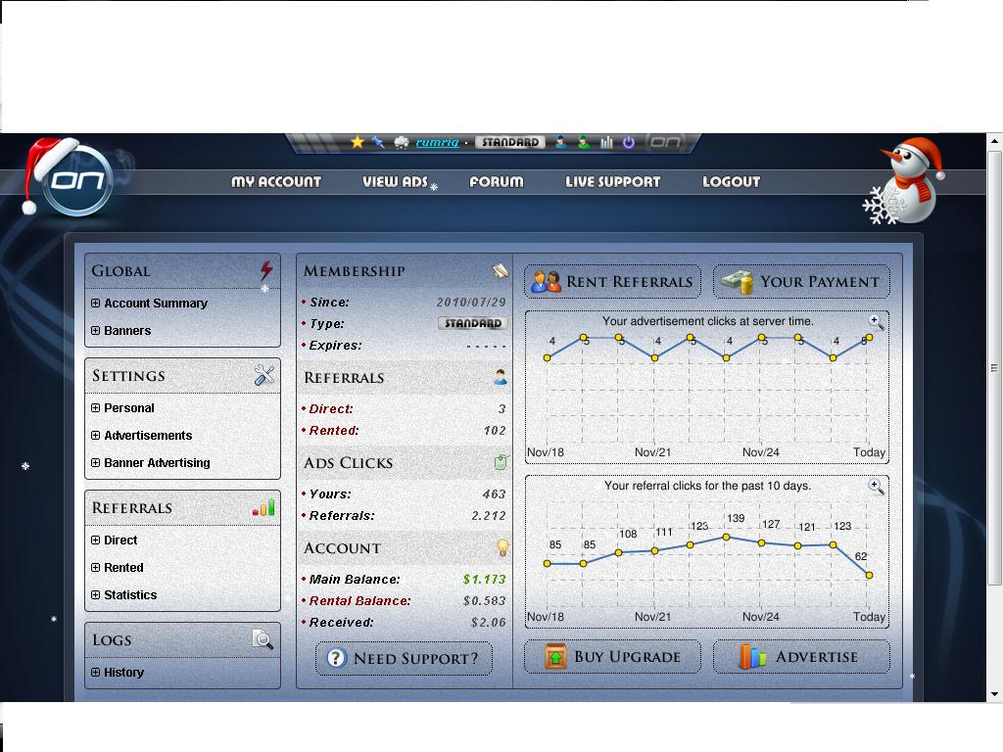Open the rumriq username link
Viewport: 1003px width, 752px height.
(437, 142)
